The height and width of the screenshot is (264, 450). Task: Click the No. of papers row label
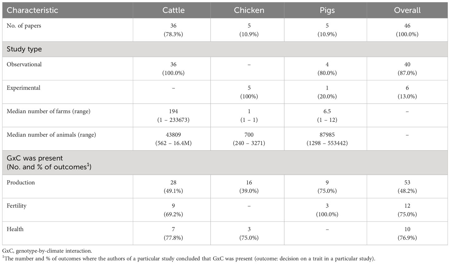pos(24,26)
